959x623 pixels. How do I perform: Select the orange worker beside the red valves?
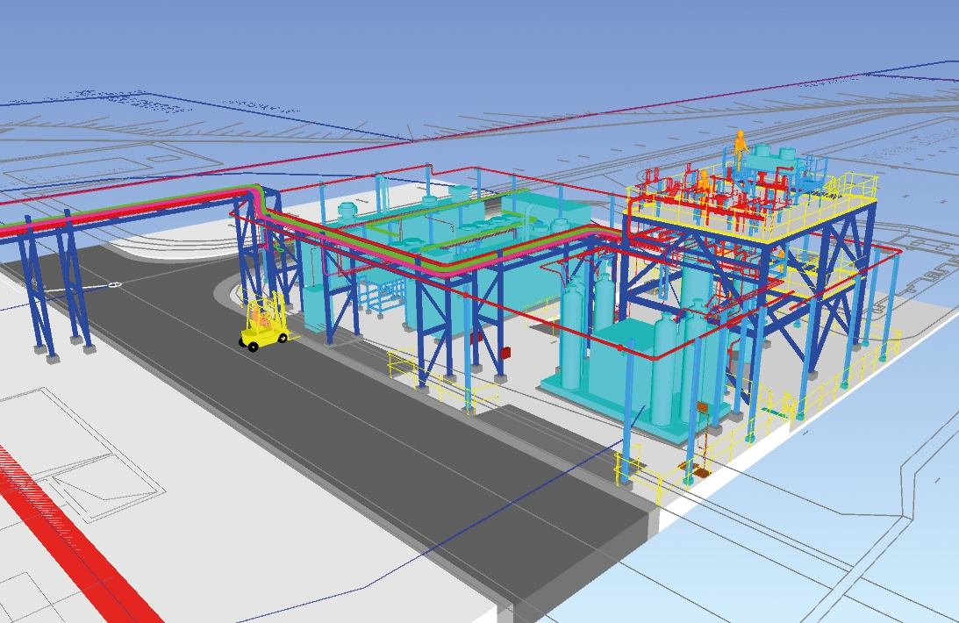703,184
